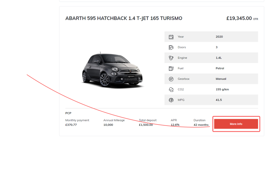269x187 pixels.
Task: Select the monthly payment £370.77
Action: 71,125
